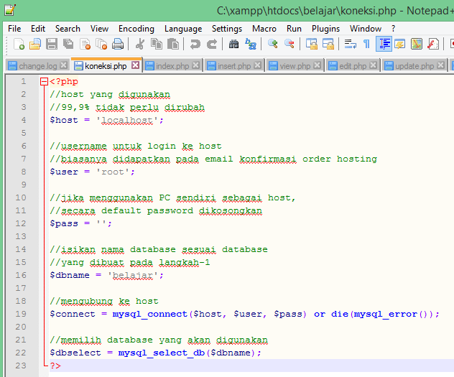This screenshot has height=377, width=454.
Task: Click the mysql_select_db function text
Action: pos(162,353)
